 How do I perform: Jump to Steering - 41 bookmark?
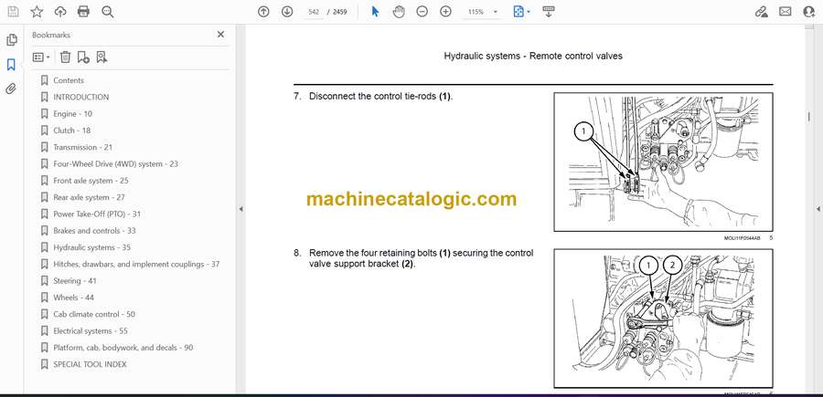pyautogui.click(x=75, y=281)
